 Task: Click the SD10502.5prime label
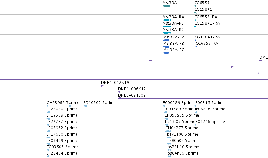[100, 103]
